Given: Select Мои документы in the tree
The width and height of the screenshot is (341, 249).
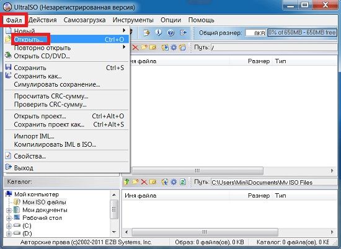Looking at the screenshot, I should tap(45, 210).
